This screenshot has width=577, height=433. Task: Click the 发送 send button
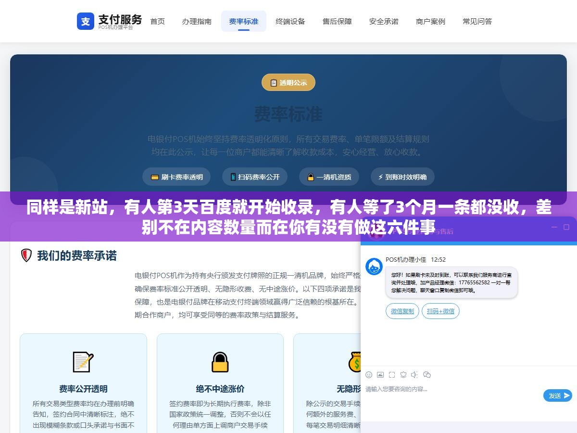click(x=558, y=395)
